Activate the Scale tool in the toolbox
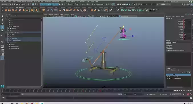 coord(2,35)
